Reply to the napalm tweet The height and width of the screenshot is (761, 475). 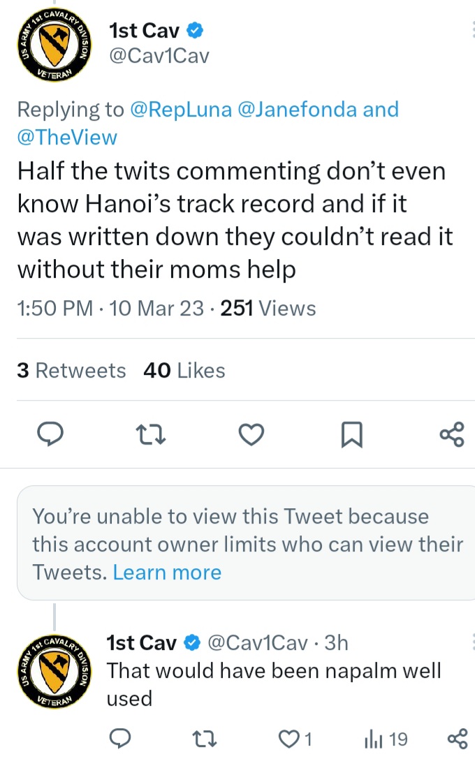tap(119, 739)
